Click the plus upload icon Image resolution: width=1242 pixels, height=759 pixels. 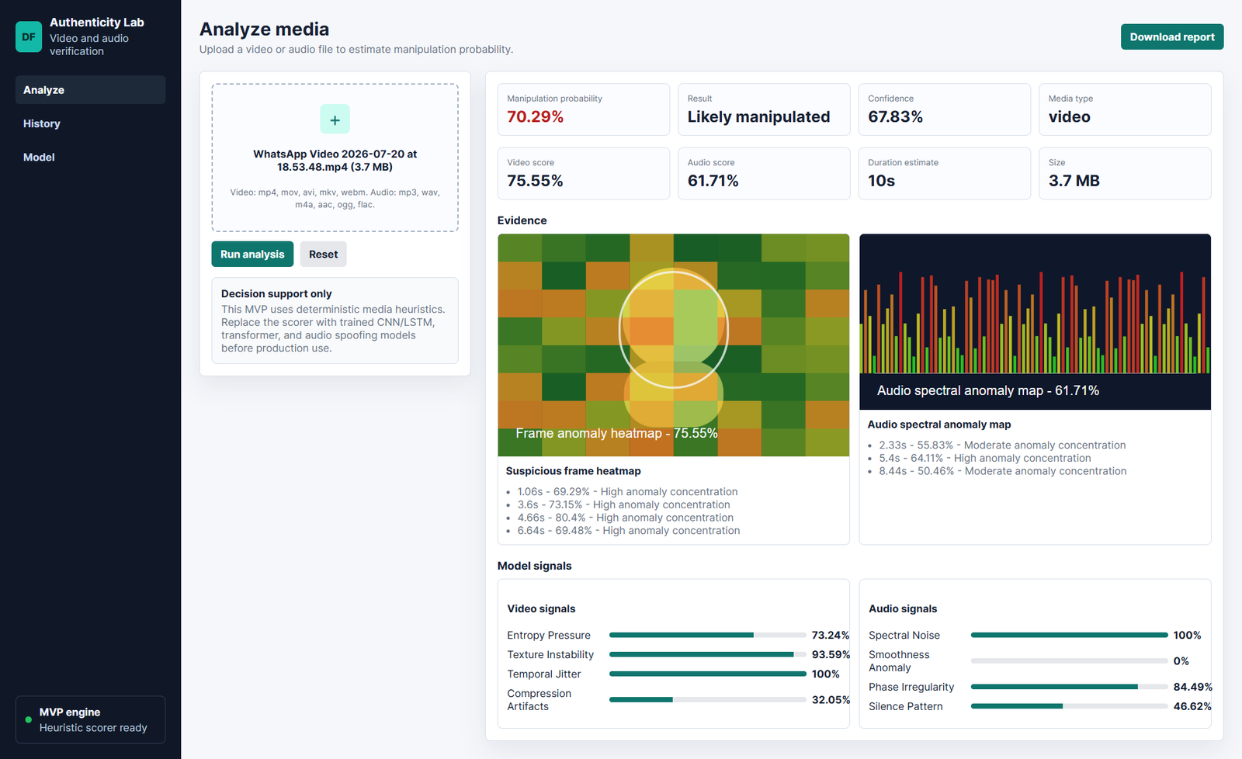pos(335,120)
